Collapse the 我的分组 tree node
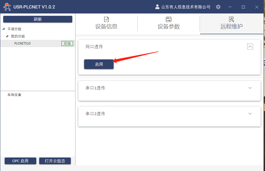The image size is (265, 171). tap(7, 36)
